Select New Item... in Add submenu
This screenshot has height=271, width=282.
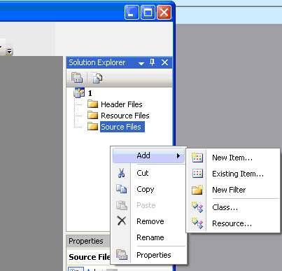click(x=232, y=158)
